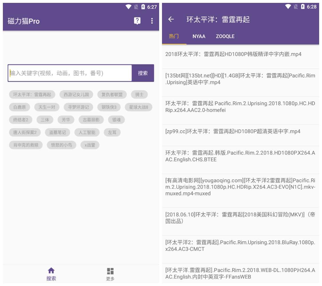Choose the 钢铁侠3 keyword chip
The width and height of the screenshot is (322, 286).
(x=109, y=107)
